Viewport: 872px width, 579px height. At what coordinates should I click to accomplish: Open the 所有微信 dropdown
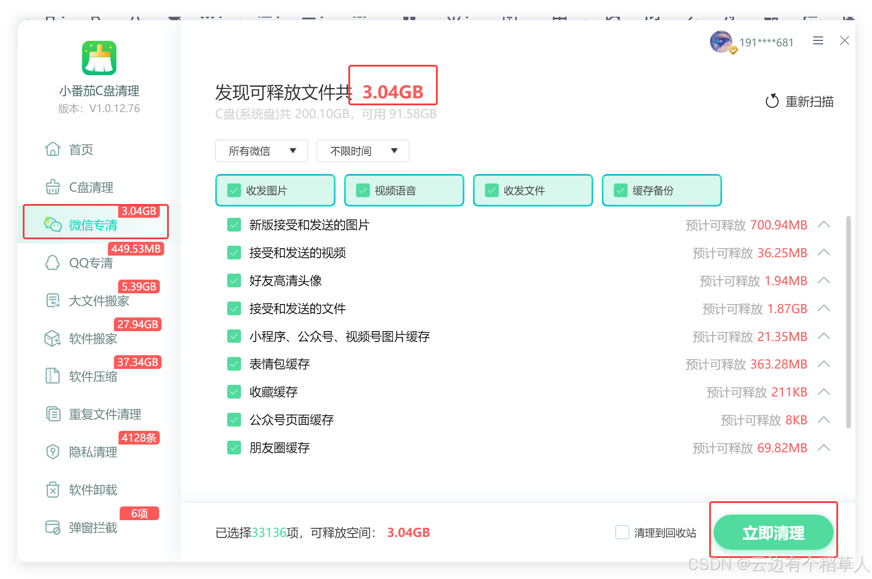click(261, 151)
